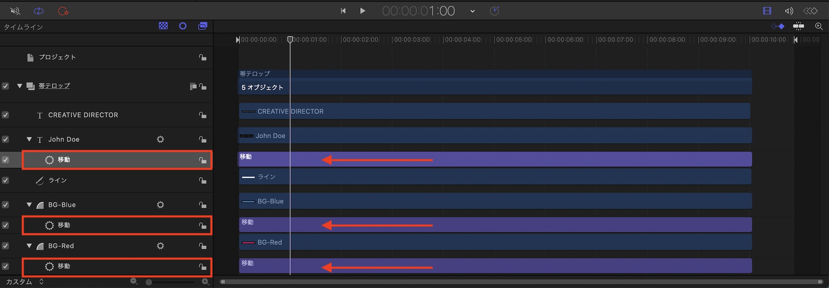The width and height of the screenshot is (829, 288).
Task: Click the zoom to fit timeline icon
Action: click(819, 26)
